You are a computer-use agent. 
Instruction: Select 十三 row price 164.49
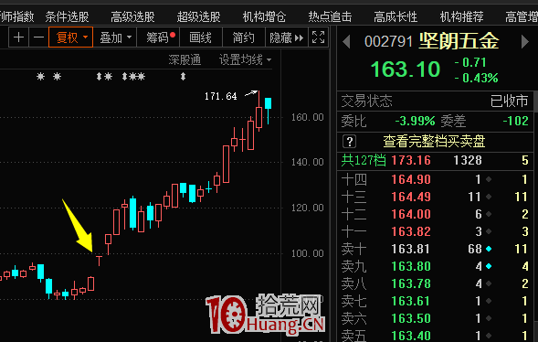coord(411,197)
